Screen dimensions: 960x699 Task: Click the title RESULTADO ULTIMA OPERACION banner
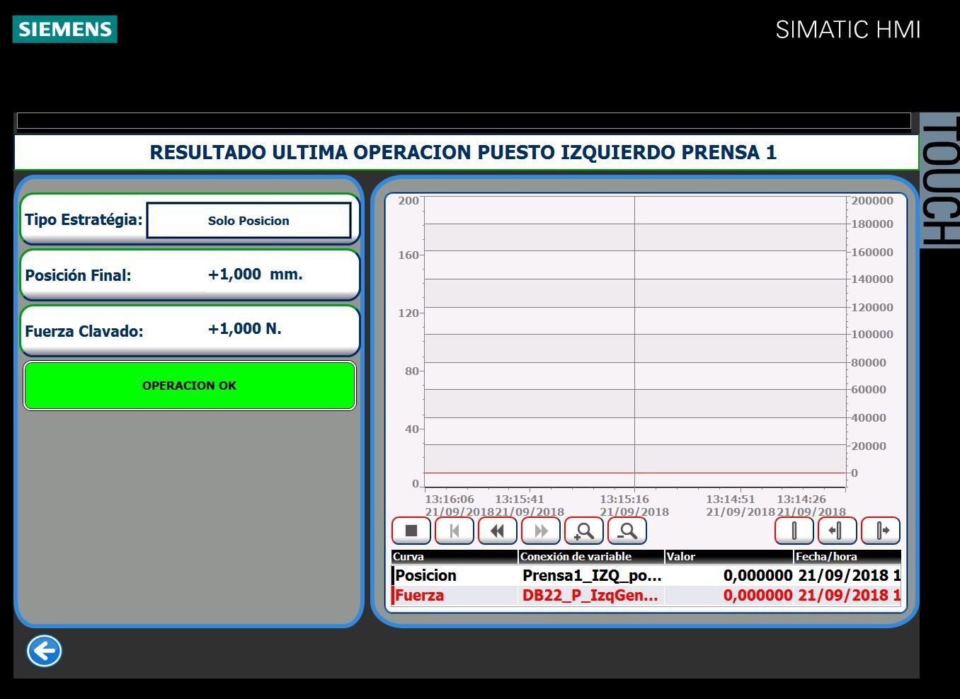tap(466, 152)
